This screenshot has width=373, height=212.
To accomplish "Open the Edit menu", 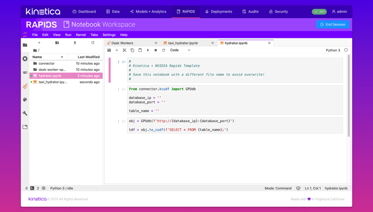I will pyautogui.click(x=45, y=35).
